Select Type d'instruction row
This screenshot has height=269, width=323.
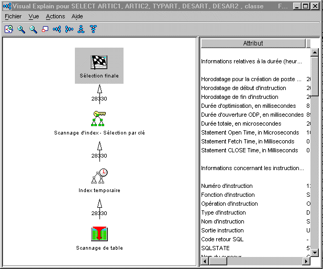tap(255, 212)
